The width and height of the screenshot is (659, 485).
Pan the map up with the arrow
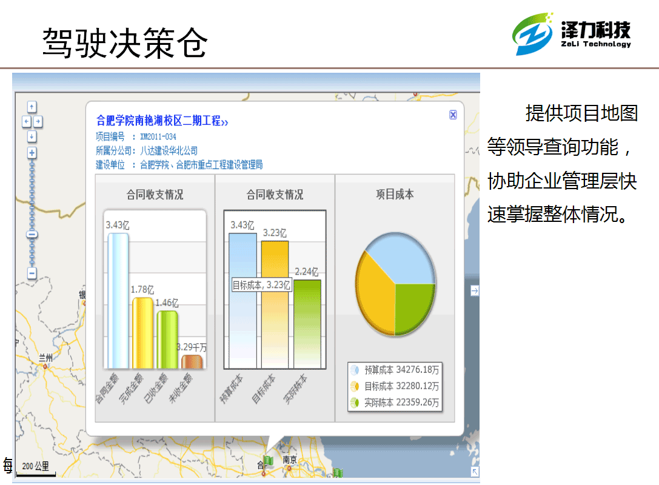pos(32,106)
